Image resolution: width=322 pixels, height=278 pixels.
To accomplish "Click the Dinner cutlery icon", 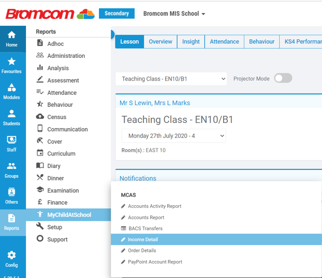I will 40,177.
